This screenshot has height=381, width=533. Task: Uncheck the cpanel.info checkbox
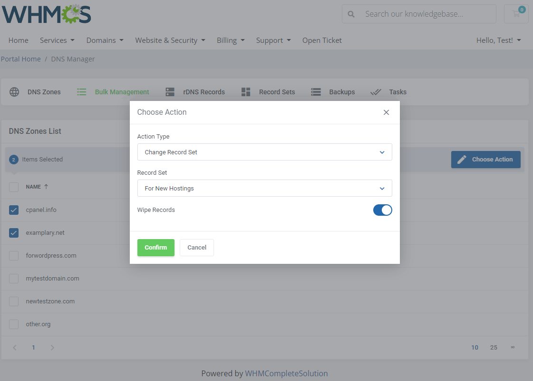pos(14,210)
